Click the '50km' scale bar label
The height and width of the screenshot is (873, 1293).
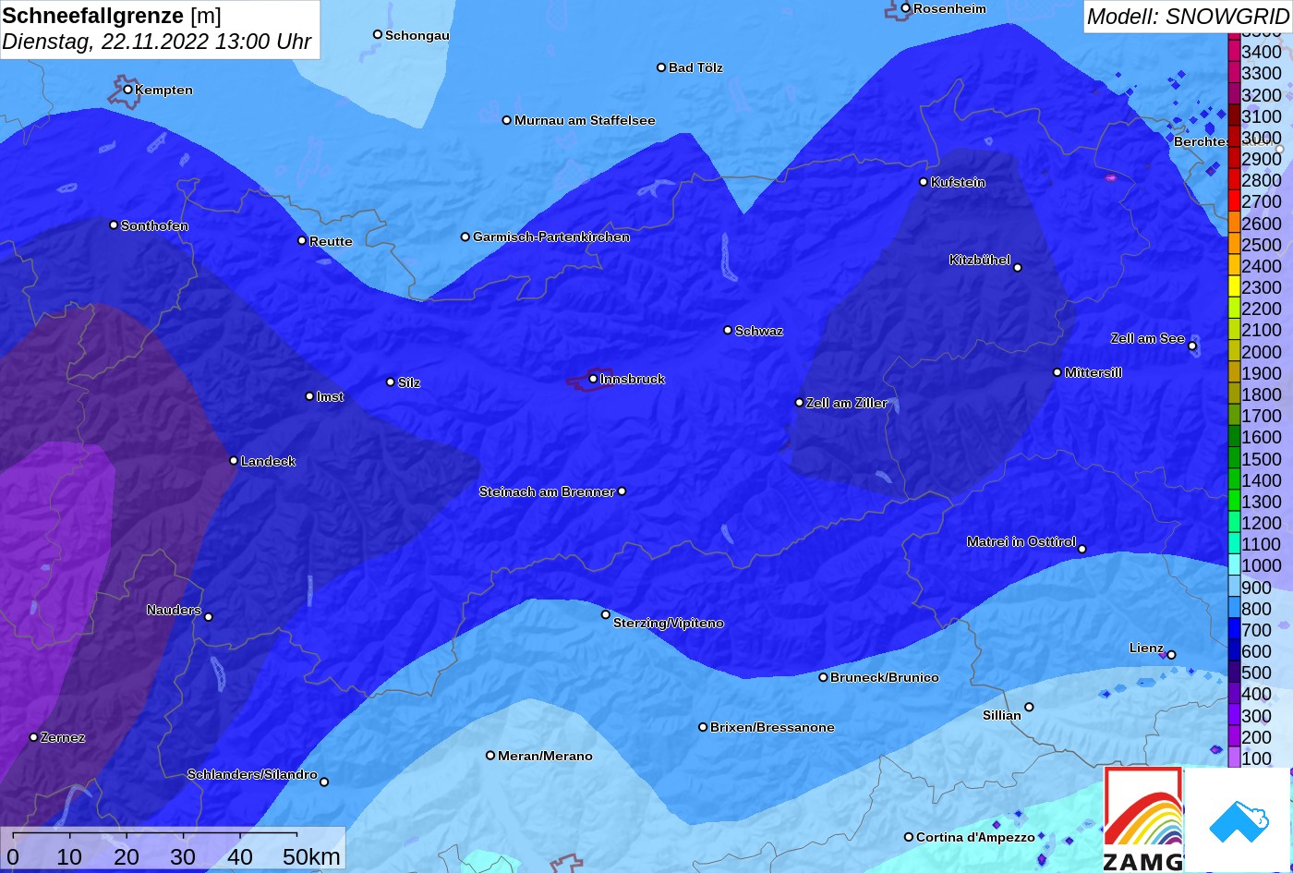point(311,857)
